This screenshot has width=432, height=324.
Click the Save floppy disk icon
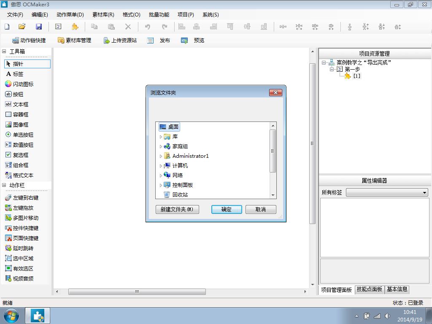pos(39,27)
